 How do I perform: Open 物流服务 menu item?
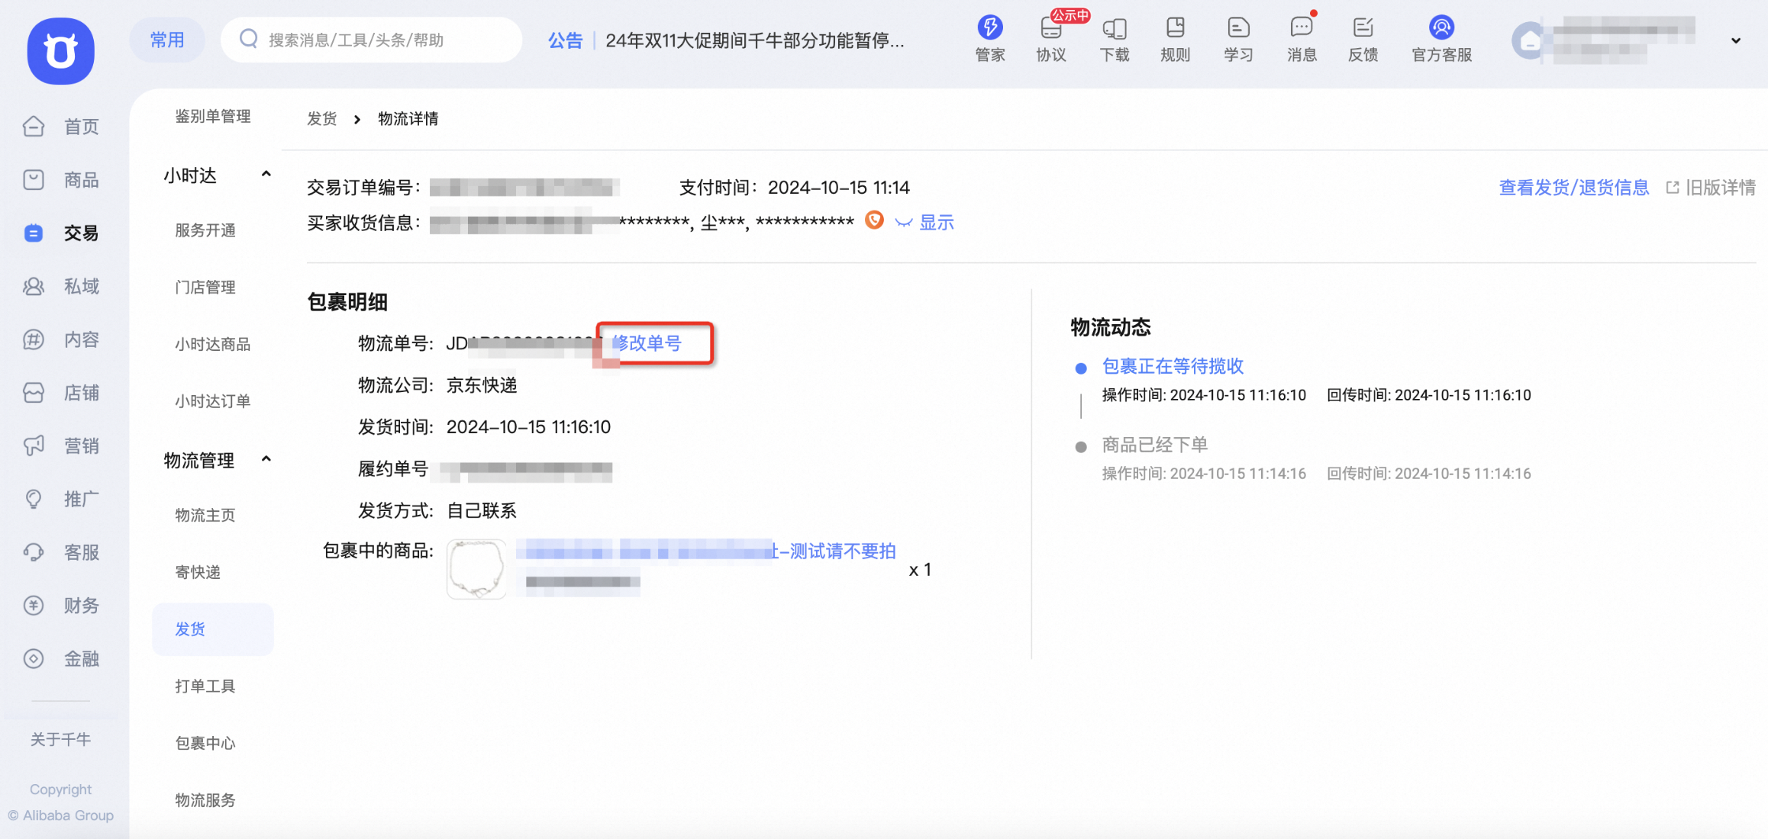click(205, 800)
